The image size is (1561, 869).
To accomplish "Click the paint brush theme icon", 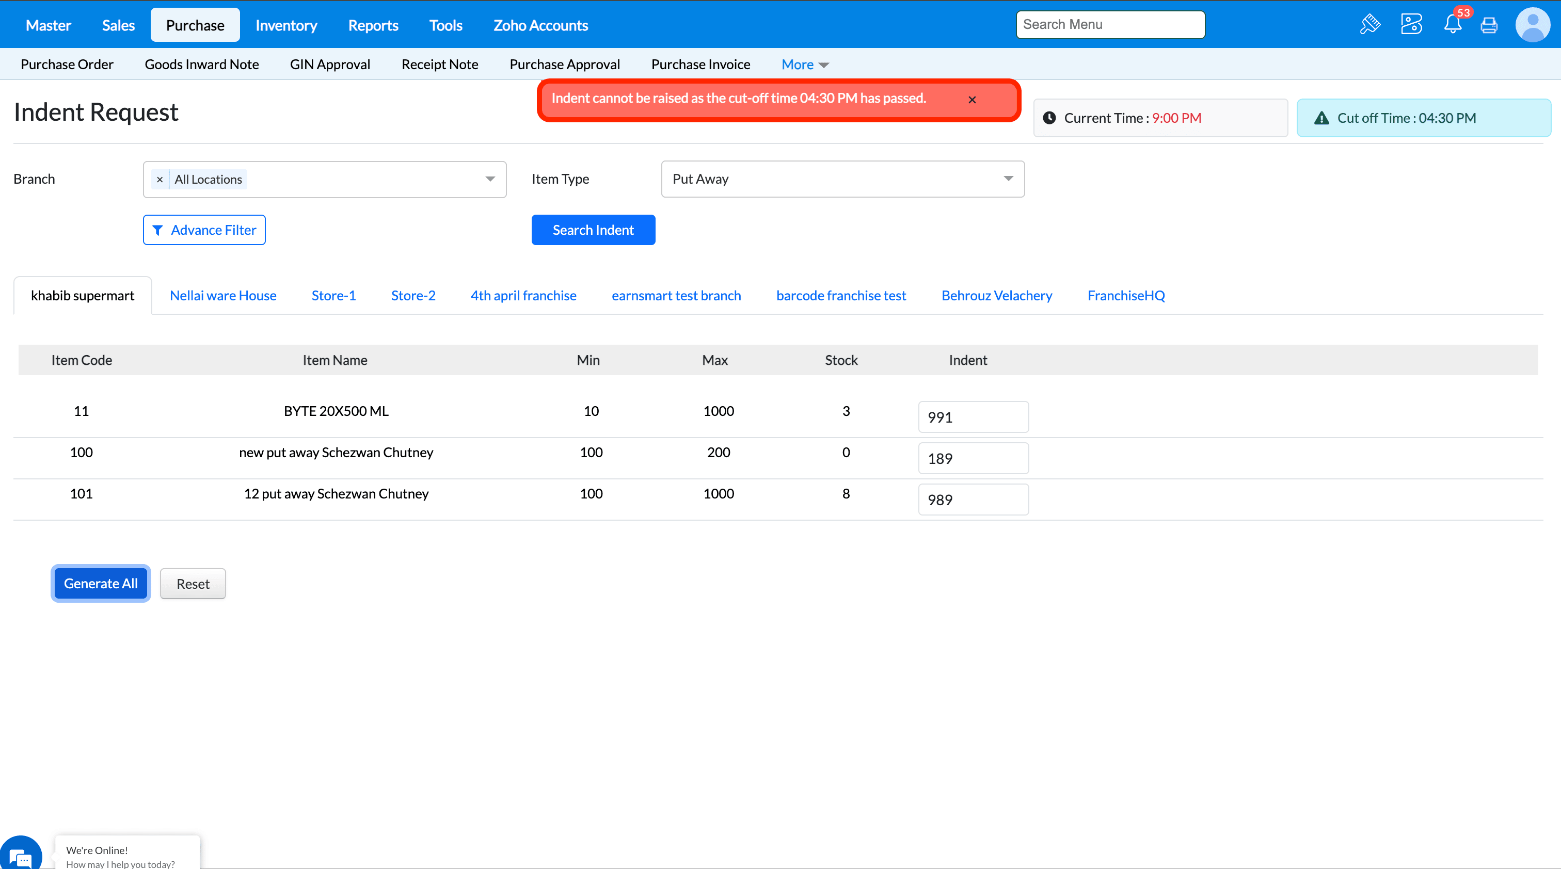I will [x=1369, y=25].
